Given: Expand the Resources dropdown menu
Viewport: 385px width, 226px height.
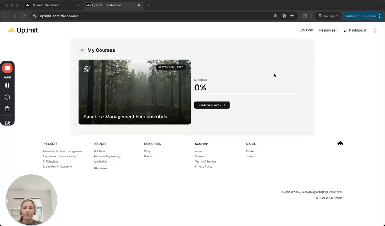Looking at the screenshot, I should [x=329, y=30].
